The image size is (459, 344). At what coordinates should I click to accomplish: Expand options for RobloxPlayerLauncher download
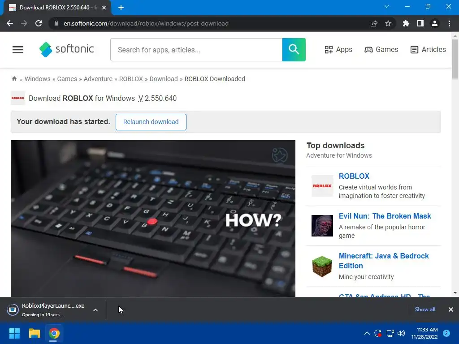[95, 310]
